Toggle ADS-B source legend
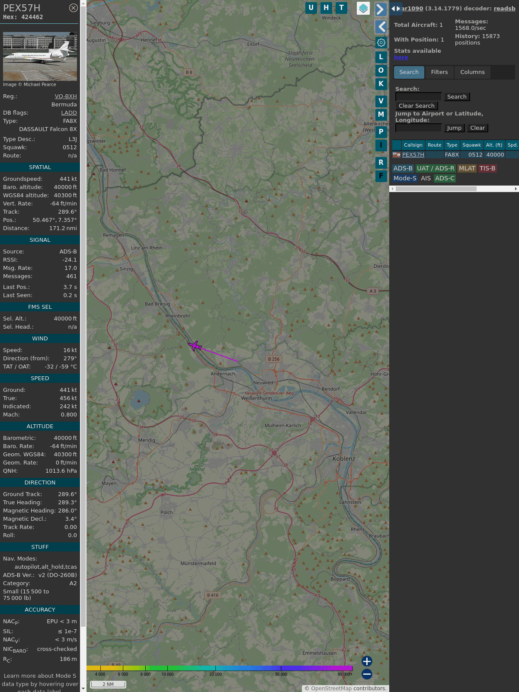 403,169
